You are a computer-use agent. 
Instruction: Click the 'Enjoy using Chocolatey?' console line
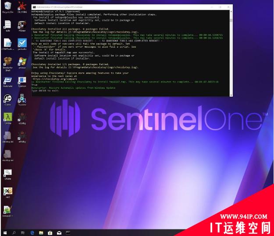(x=80, y=73)
